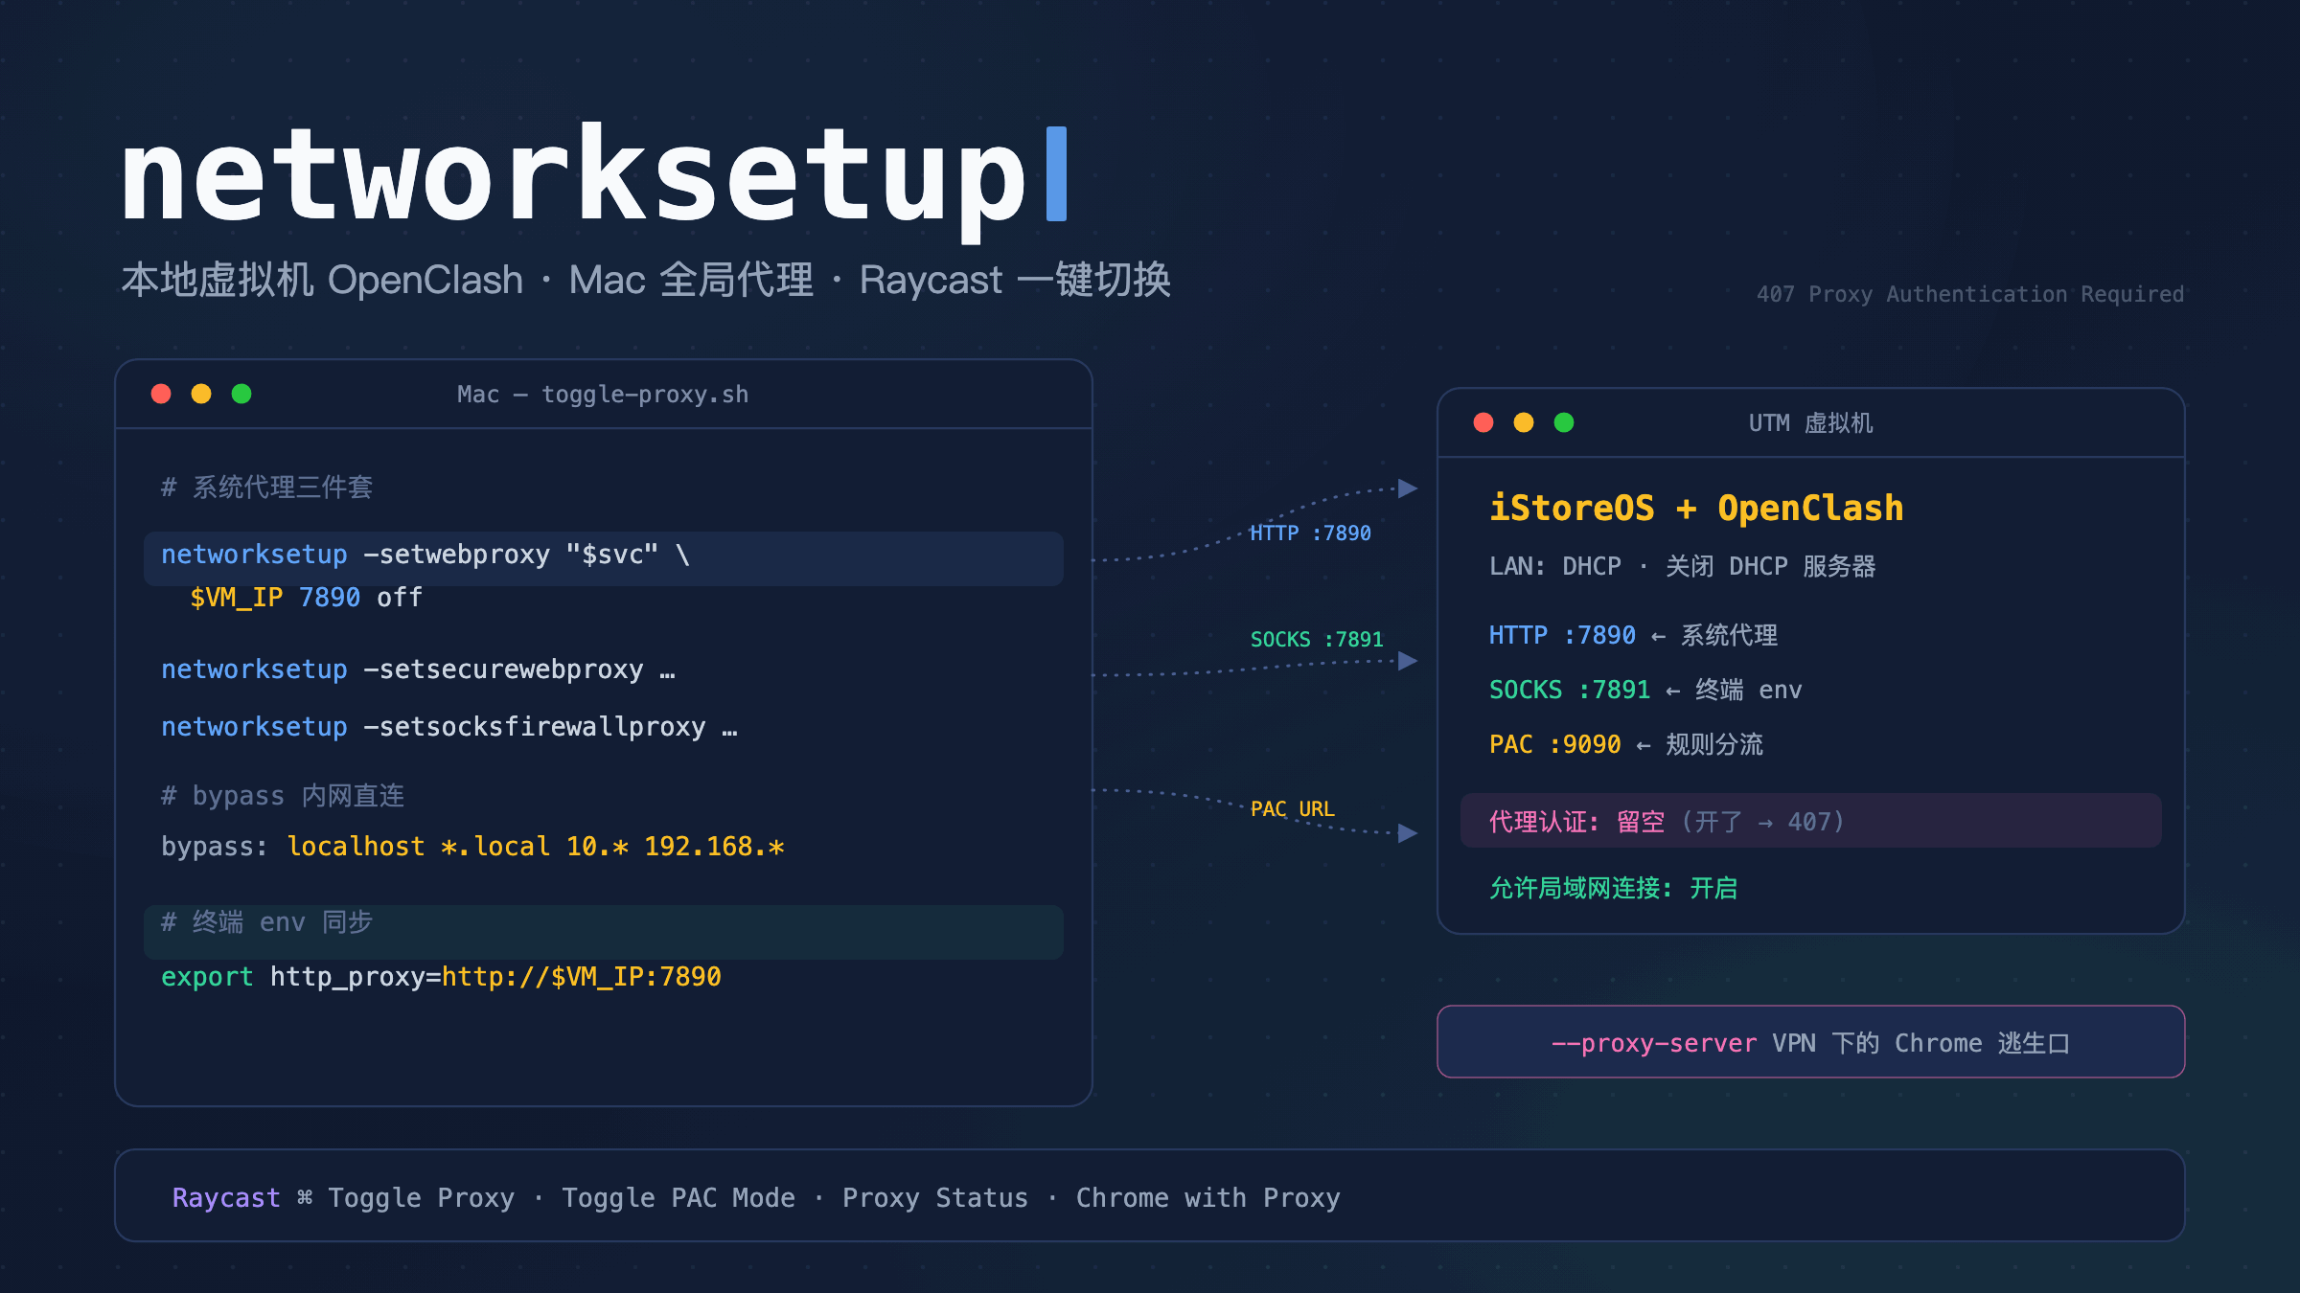The image size is (2300, 1293).
Task: Click the floating 'SOCKS :7891' connector label
Action: click(1317, 639)
